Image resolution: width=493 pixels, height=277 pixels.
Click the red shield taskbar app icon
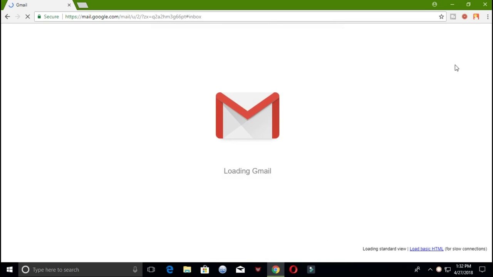tap(258, 270)
